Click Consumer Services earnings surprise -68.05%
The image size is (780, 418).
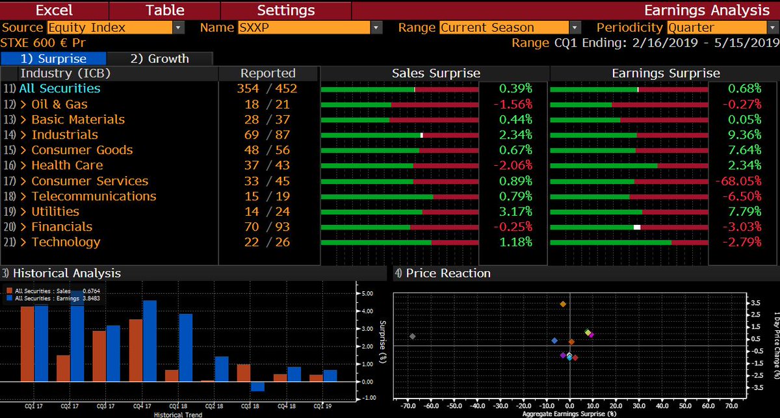pyautogui.click(x=737, y=181)
